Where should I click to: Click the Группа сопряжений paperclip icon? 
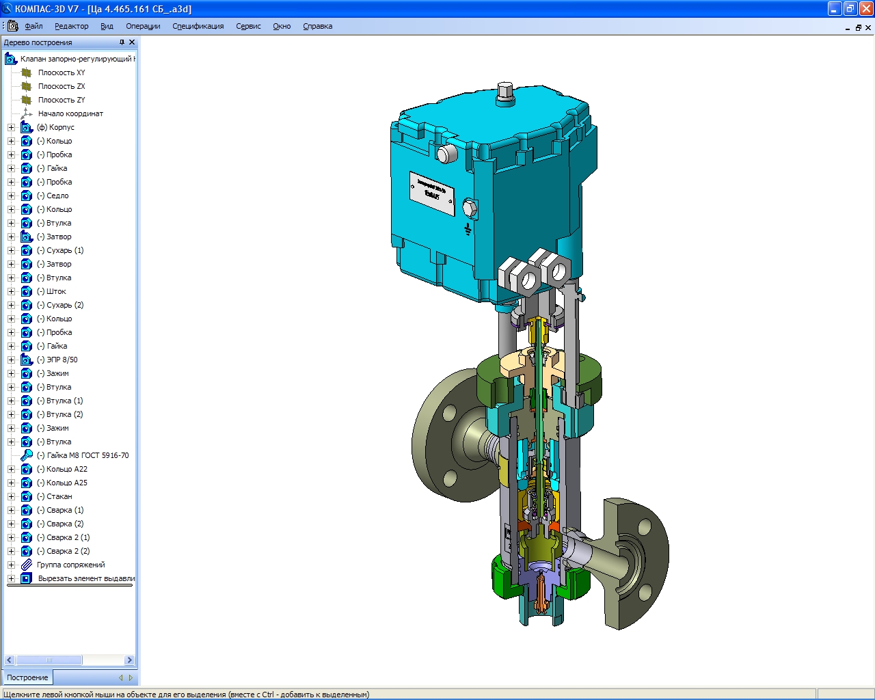pyautogui.click(x=27, y=565)
